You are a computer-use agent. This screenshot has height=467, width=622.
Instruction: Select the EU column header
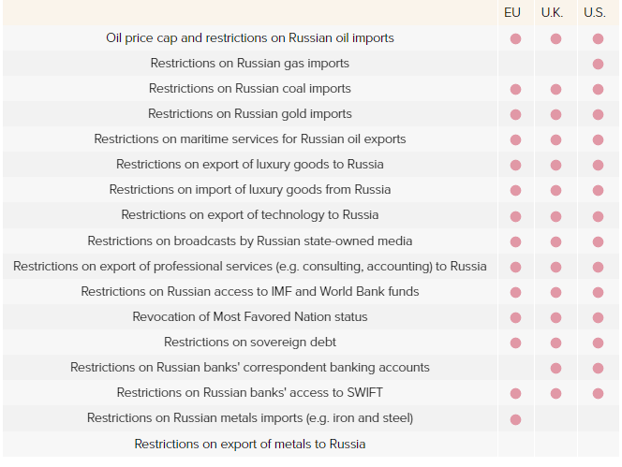512,12
